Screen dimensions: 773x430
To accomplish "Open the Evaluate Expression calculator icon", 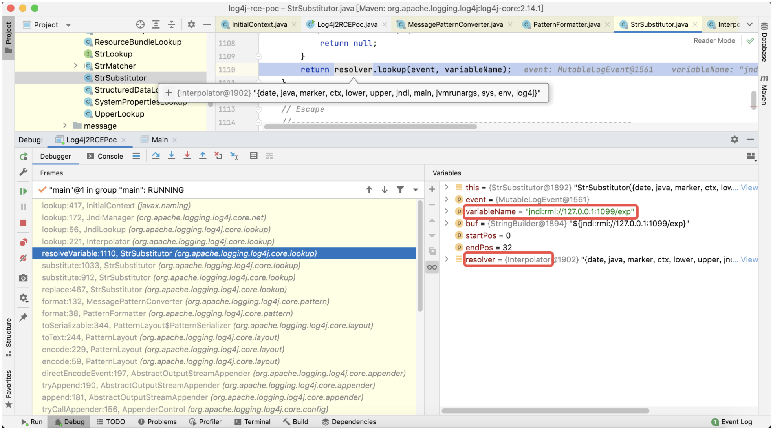I will click(254, 156).
